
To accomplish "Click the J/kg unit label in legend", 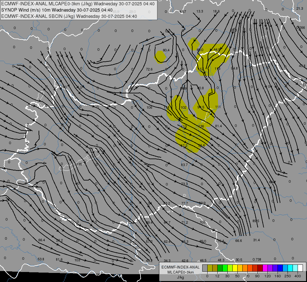I will [180, 277].
